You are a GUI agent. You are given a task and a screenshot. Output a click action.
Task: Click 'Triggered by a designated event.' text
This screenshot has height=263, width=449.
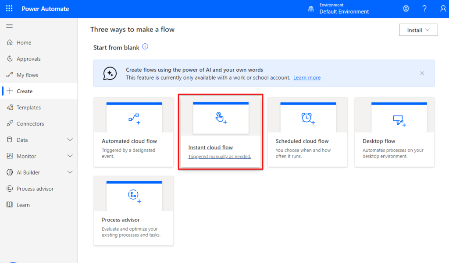(x=128, y=153)
